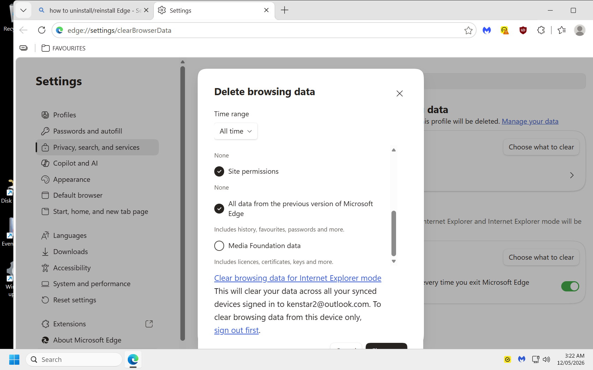
Task: Add this page to favourites with the star icon
Action: 468,30
